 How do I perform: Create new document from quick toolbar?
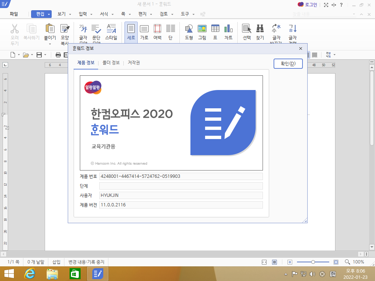pyautogui.click(x=13, y=55)
